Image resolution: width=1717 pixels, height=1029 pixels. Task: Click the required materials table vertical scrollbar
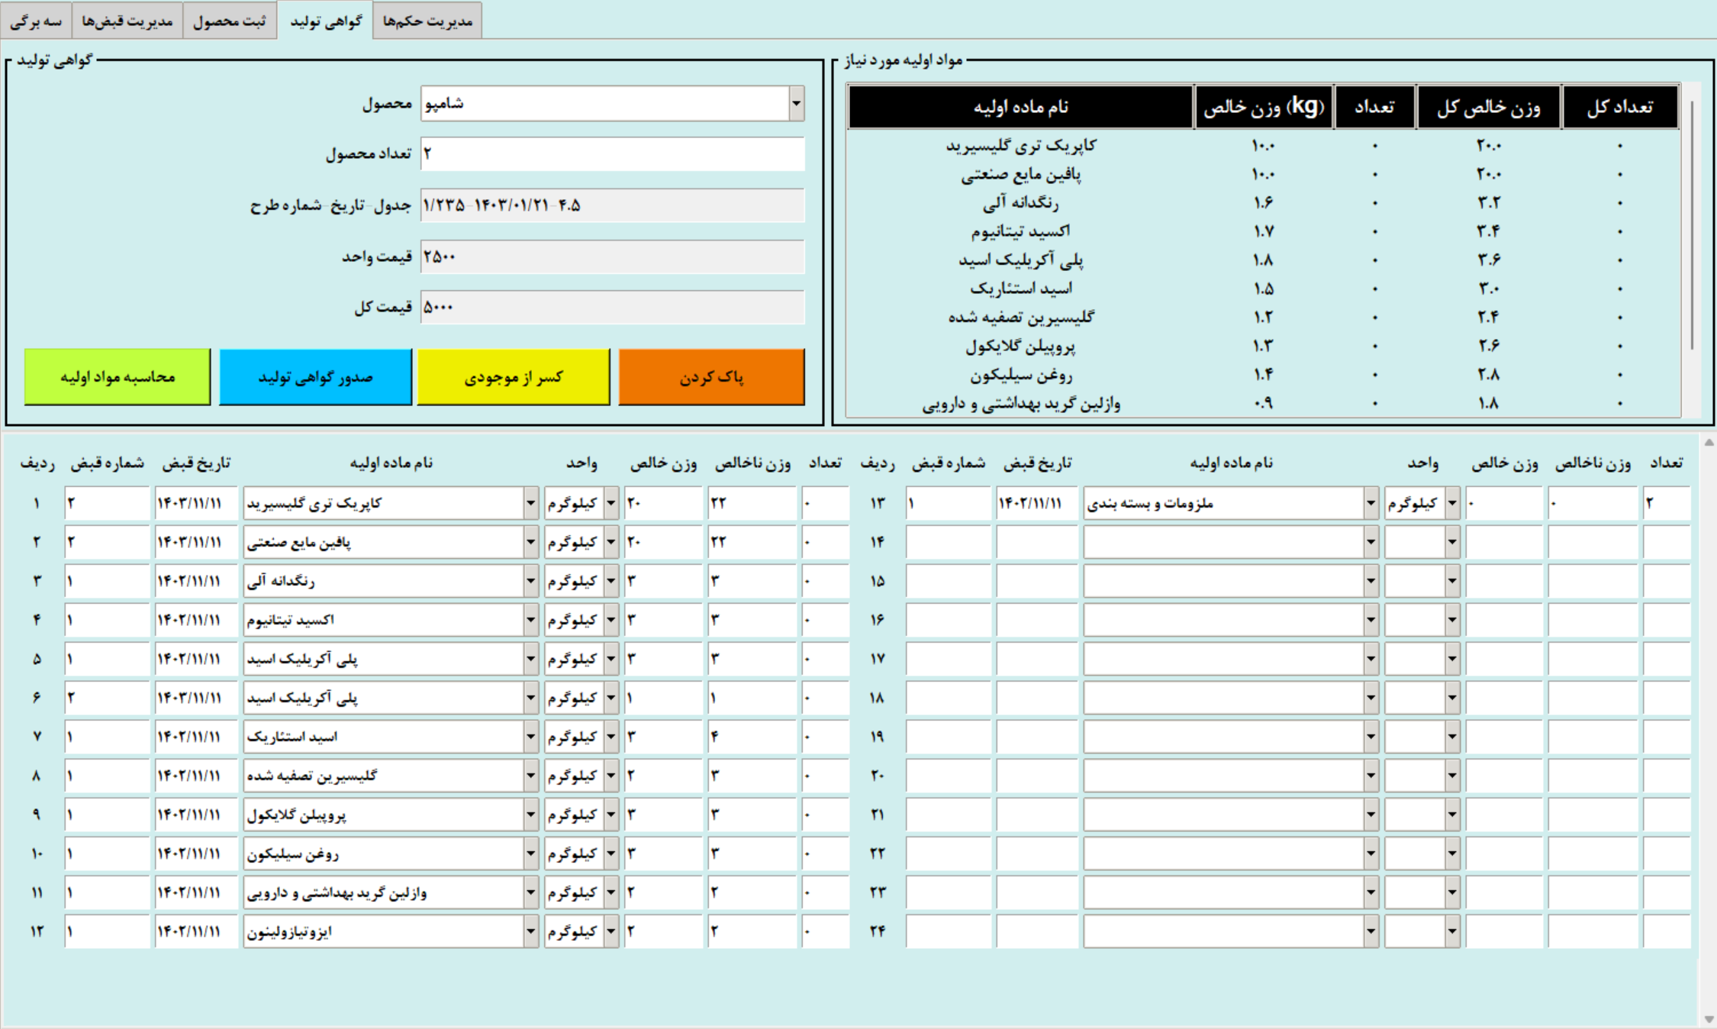[1692, 225]
